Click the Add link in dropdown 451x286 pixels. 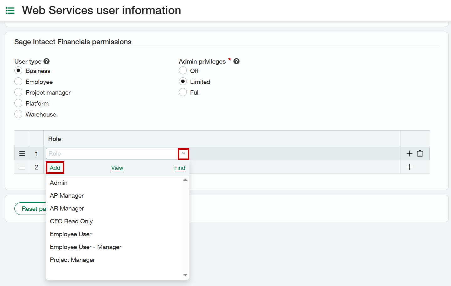pyautogui.click(x=55, y=168)
